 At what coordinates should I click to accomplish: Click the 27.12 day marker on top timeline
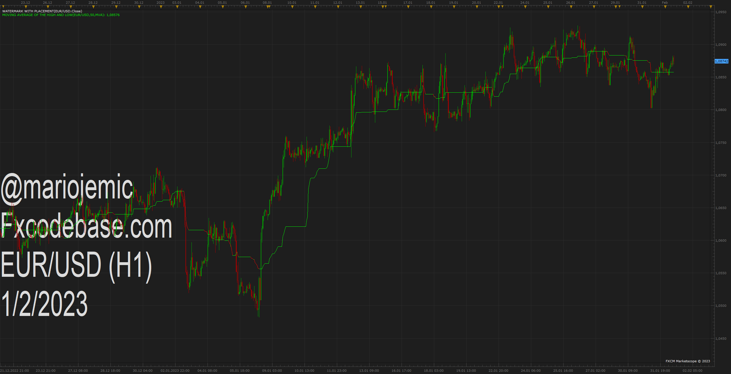[70, 3]
